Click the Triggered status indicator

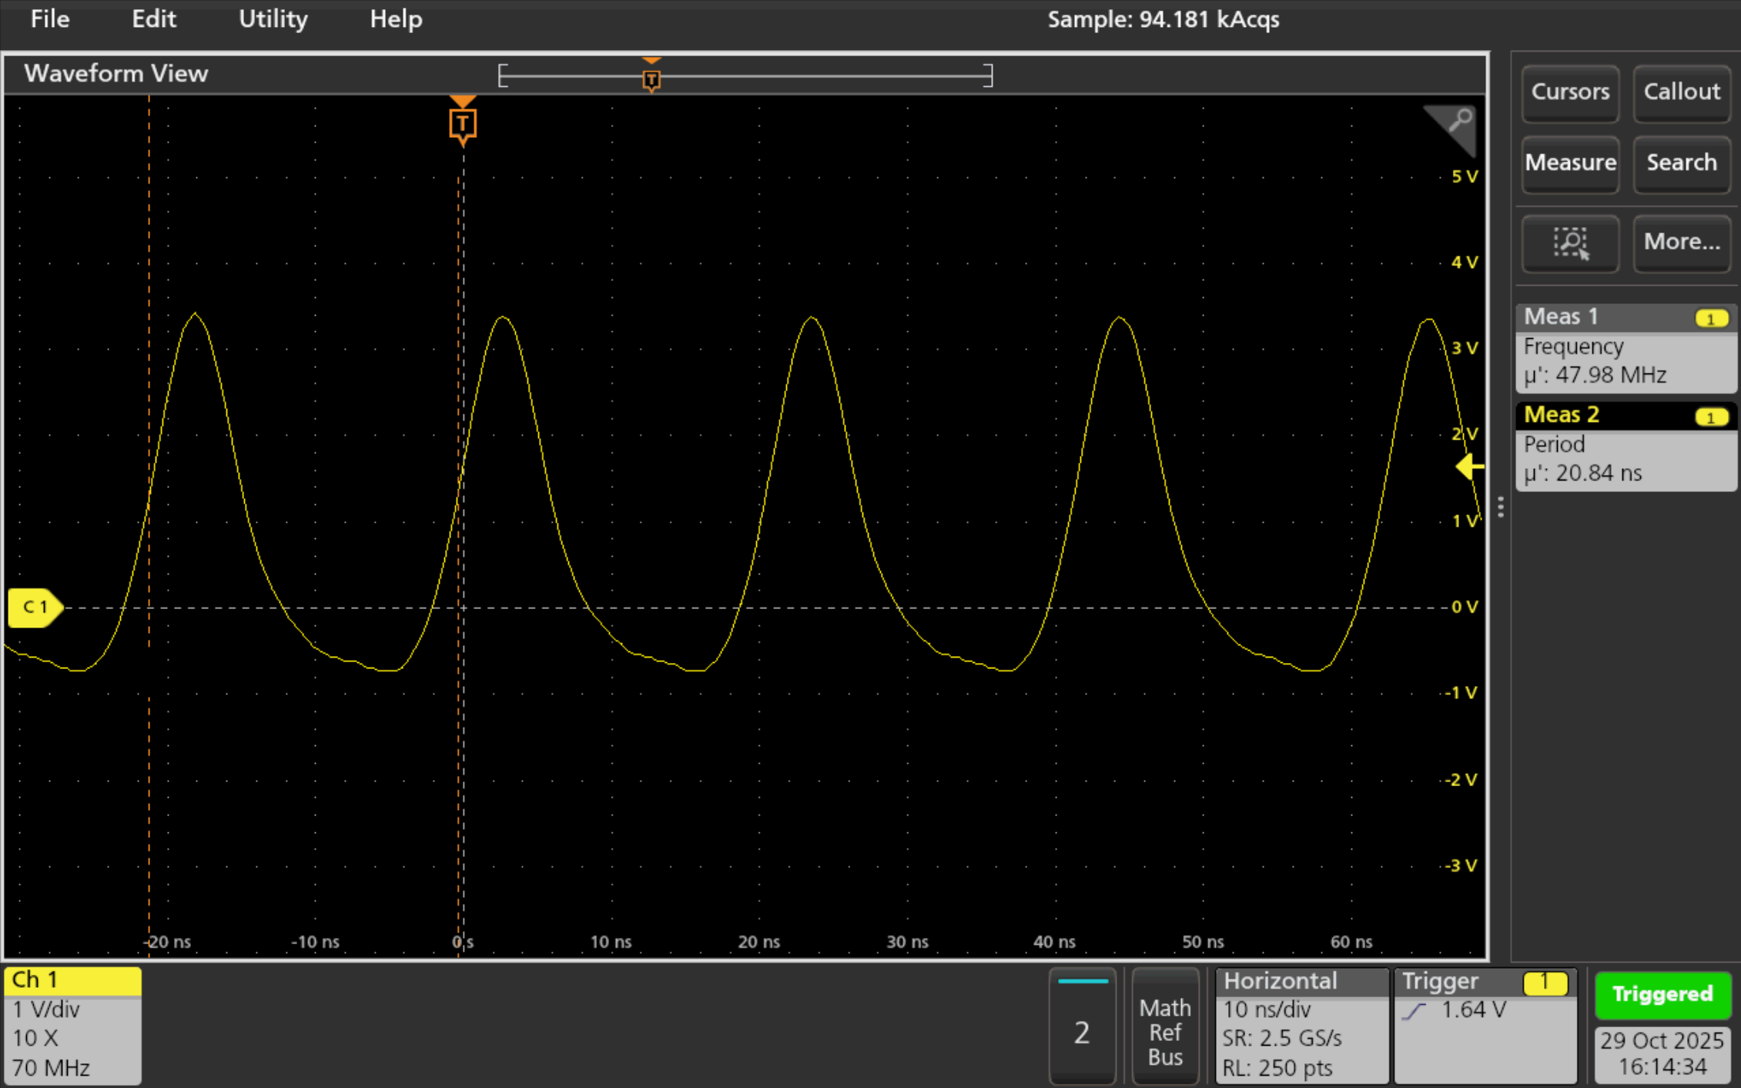[x=1662, y=994]
